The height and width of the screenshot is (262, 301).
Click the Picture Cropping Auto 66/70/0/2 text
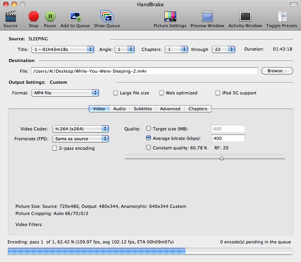click(x=52, y=213)
